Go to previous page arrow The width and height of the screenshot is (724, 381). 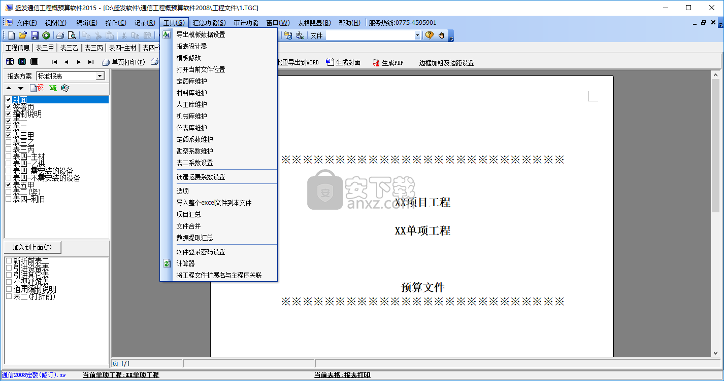67,62
